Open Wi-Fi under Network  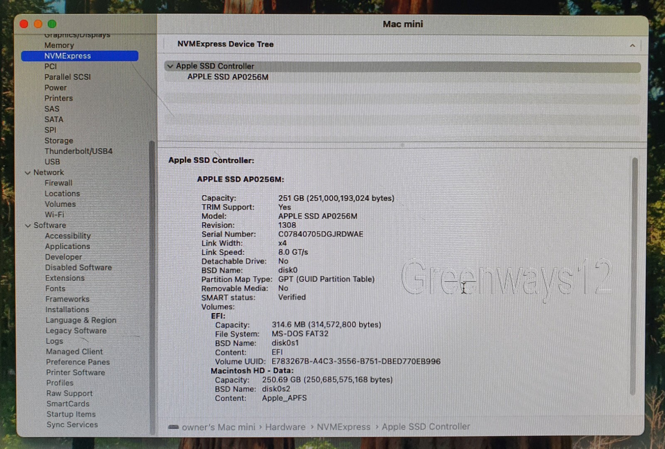coord(54,215)
